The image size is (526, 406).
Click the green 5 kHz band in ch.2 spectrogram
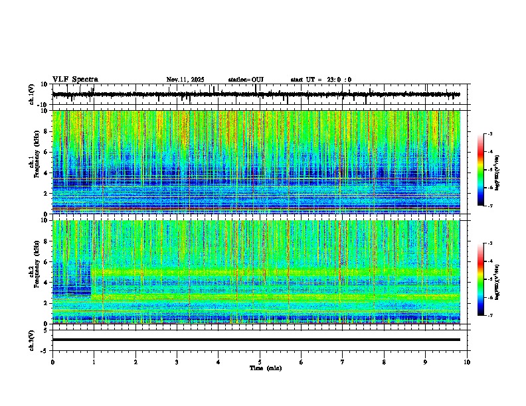point(275,271)
